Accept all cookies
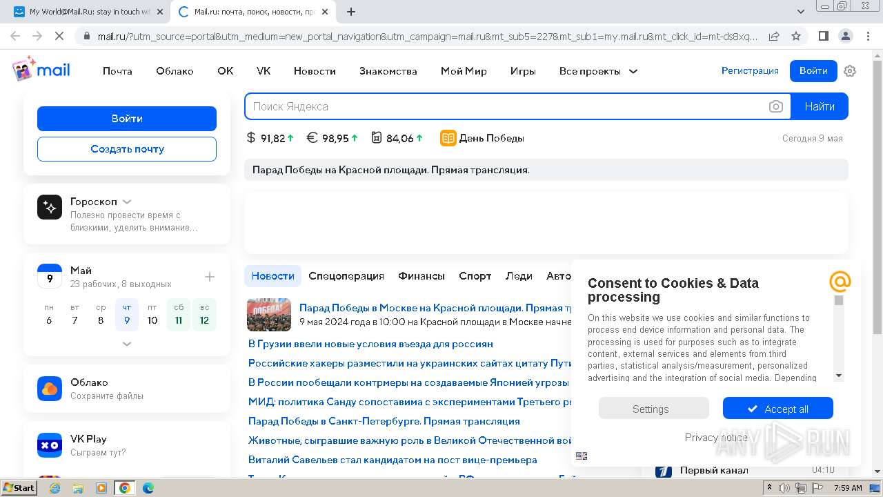 778,409
